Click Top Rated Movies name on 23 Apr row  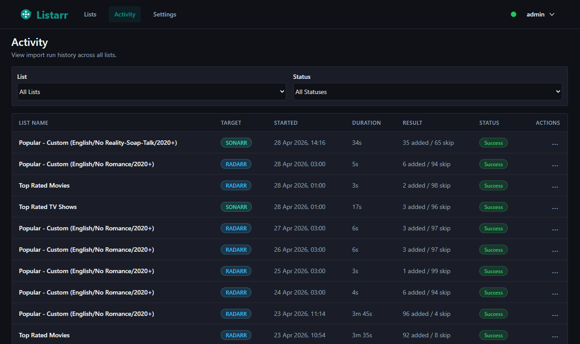tap(44, 335)
